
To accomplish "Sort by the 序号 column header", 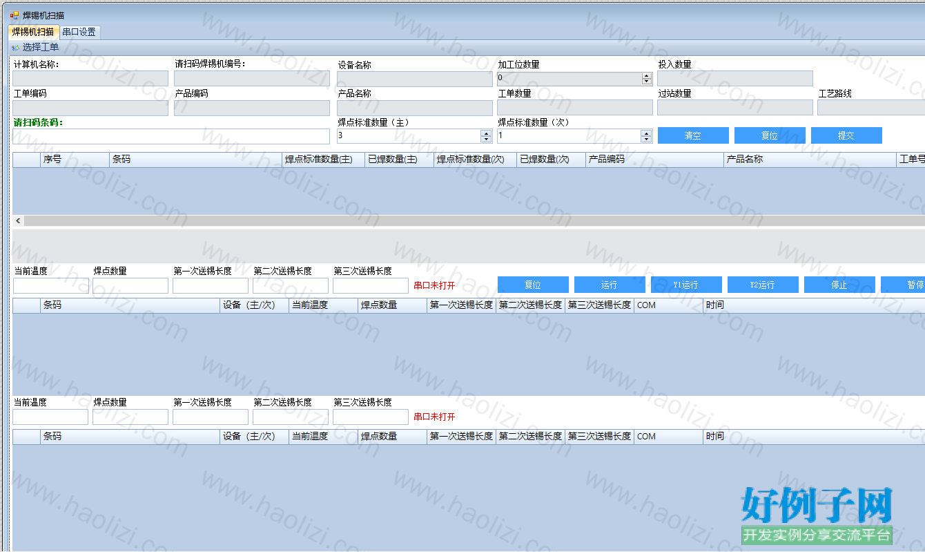I will point(75,160).
